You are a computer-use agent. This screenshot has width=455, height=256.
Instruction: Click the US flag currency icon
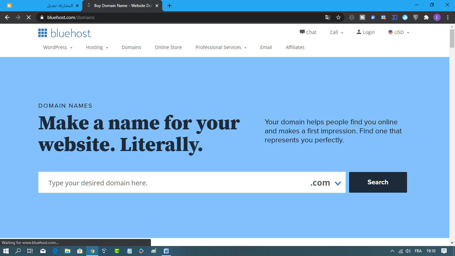[x=390, y=32]
